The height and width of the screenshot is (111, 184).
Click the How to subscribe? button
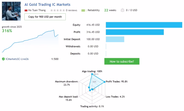[x=122, y=61]
